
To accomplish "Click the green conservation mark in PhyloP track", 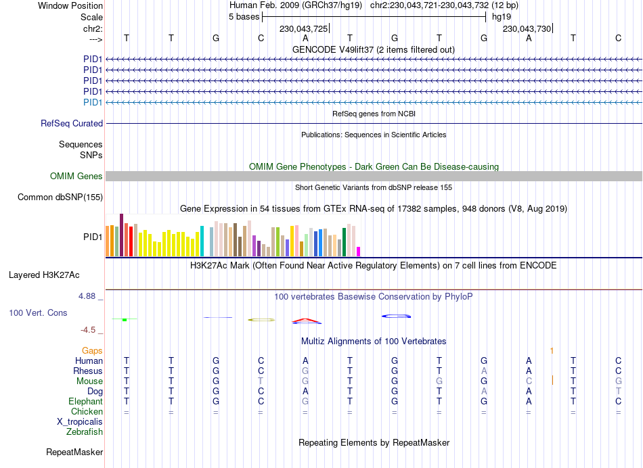I will tap(125, 319).
